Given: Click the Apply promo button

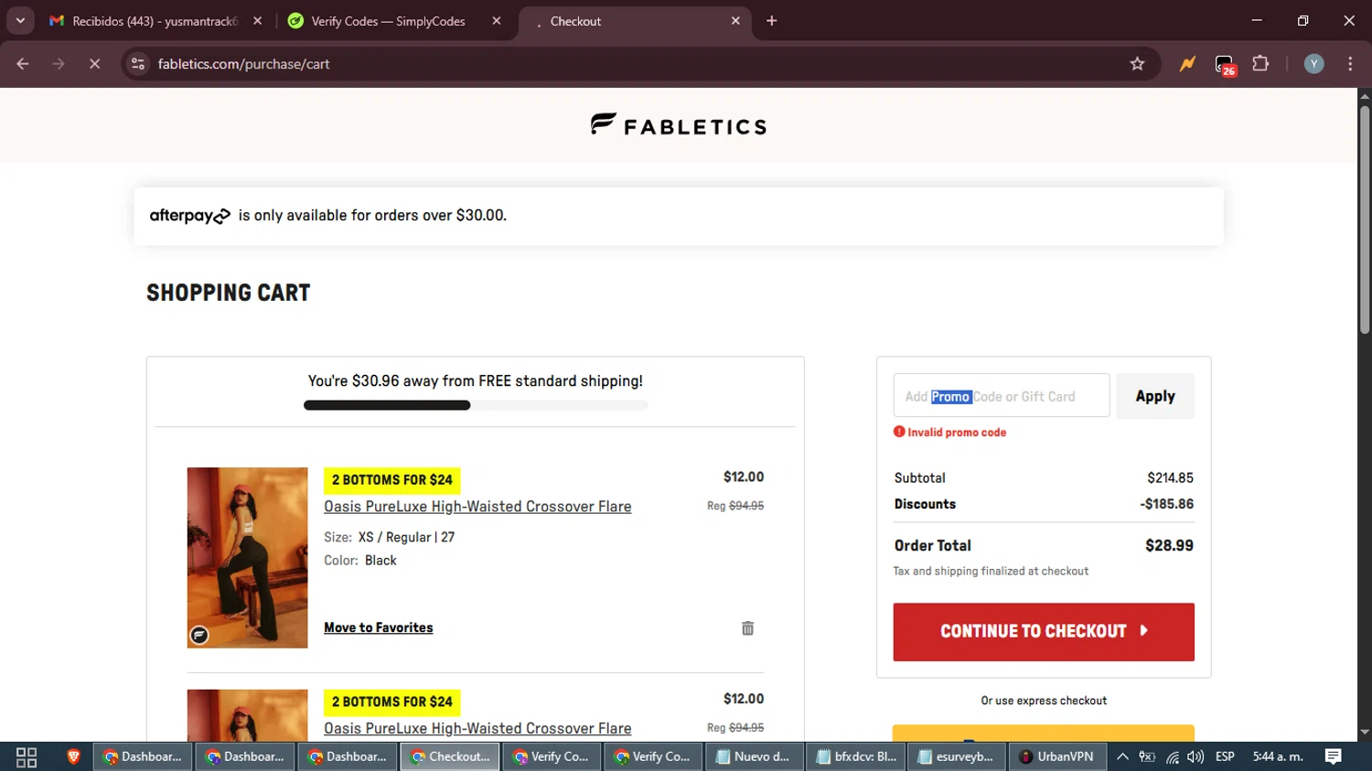Looking at the screenshot, I should (x=1155, y=396).
